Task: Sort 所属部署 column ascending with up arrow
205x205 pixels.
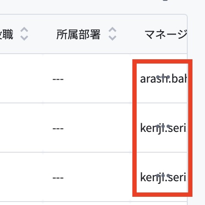Action: (112, 30)
